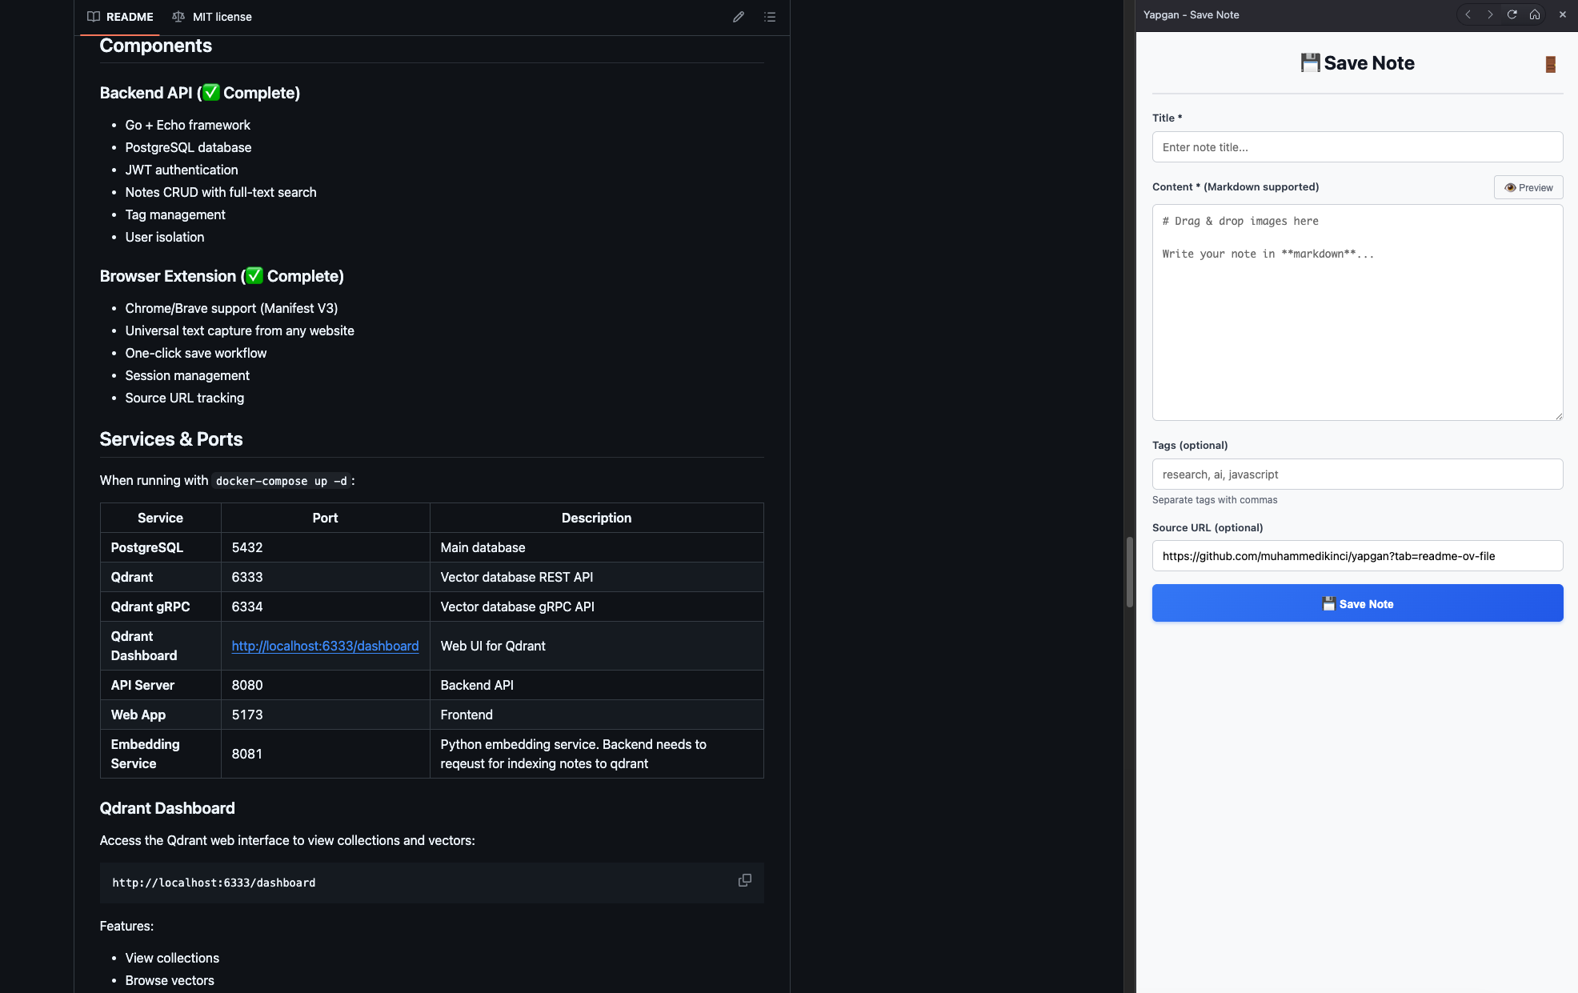The width and height of the screenshot is (1578, 993).
Task: Go to side panel home
Action: point(1534,14)
